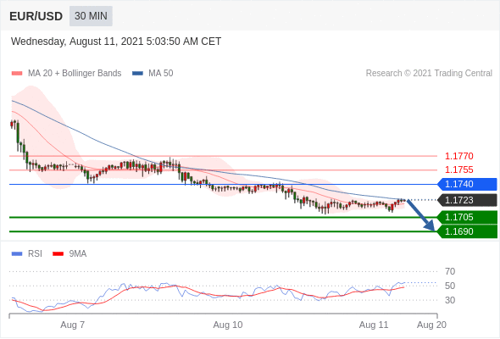
Task: Click the 1.1755 red resistance label
Action: click(x=458, y=170)
